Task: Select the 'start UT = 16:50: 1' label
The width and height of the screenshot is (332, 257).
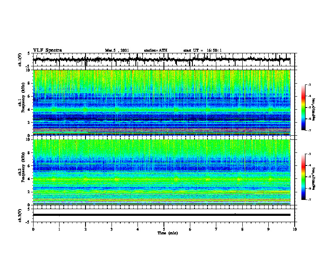Action: [202, 50]
